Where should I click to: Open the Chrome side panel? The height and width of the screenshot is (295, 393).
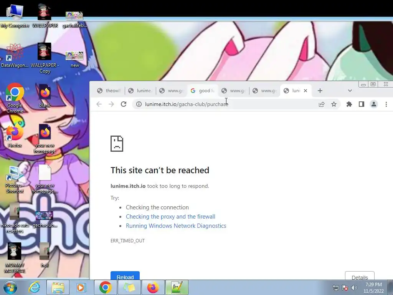point(362,104)
